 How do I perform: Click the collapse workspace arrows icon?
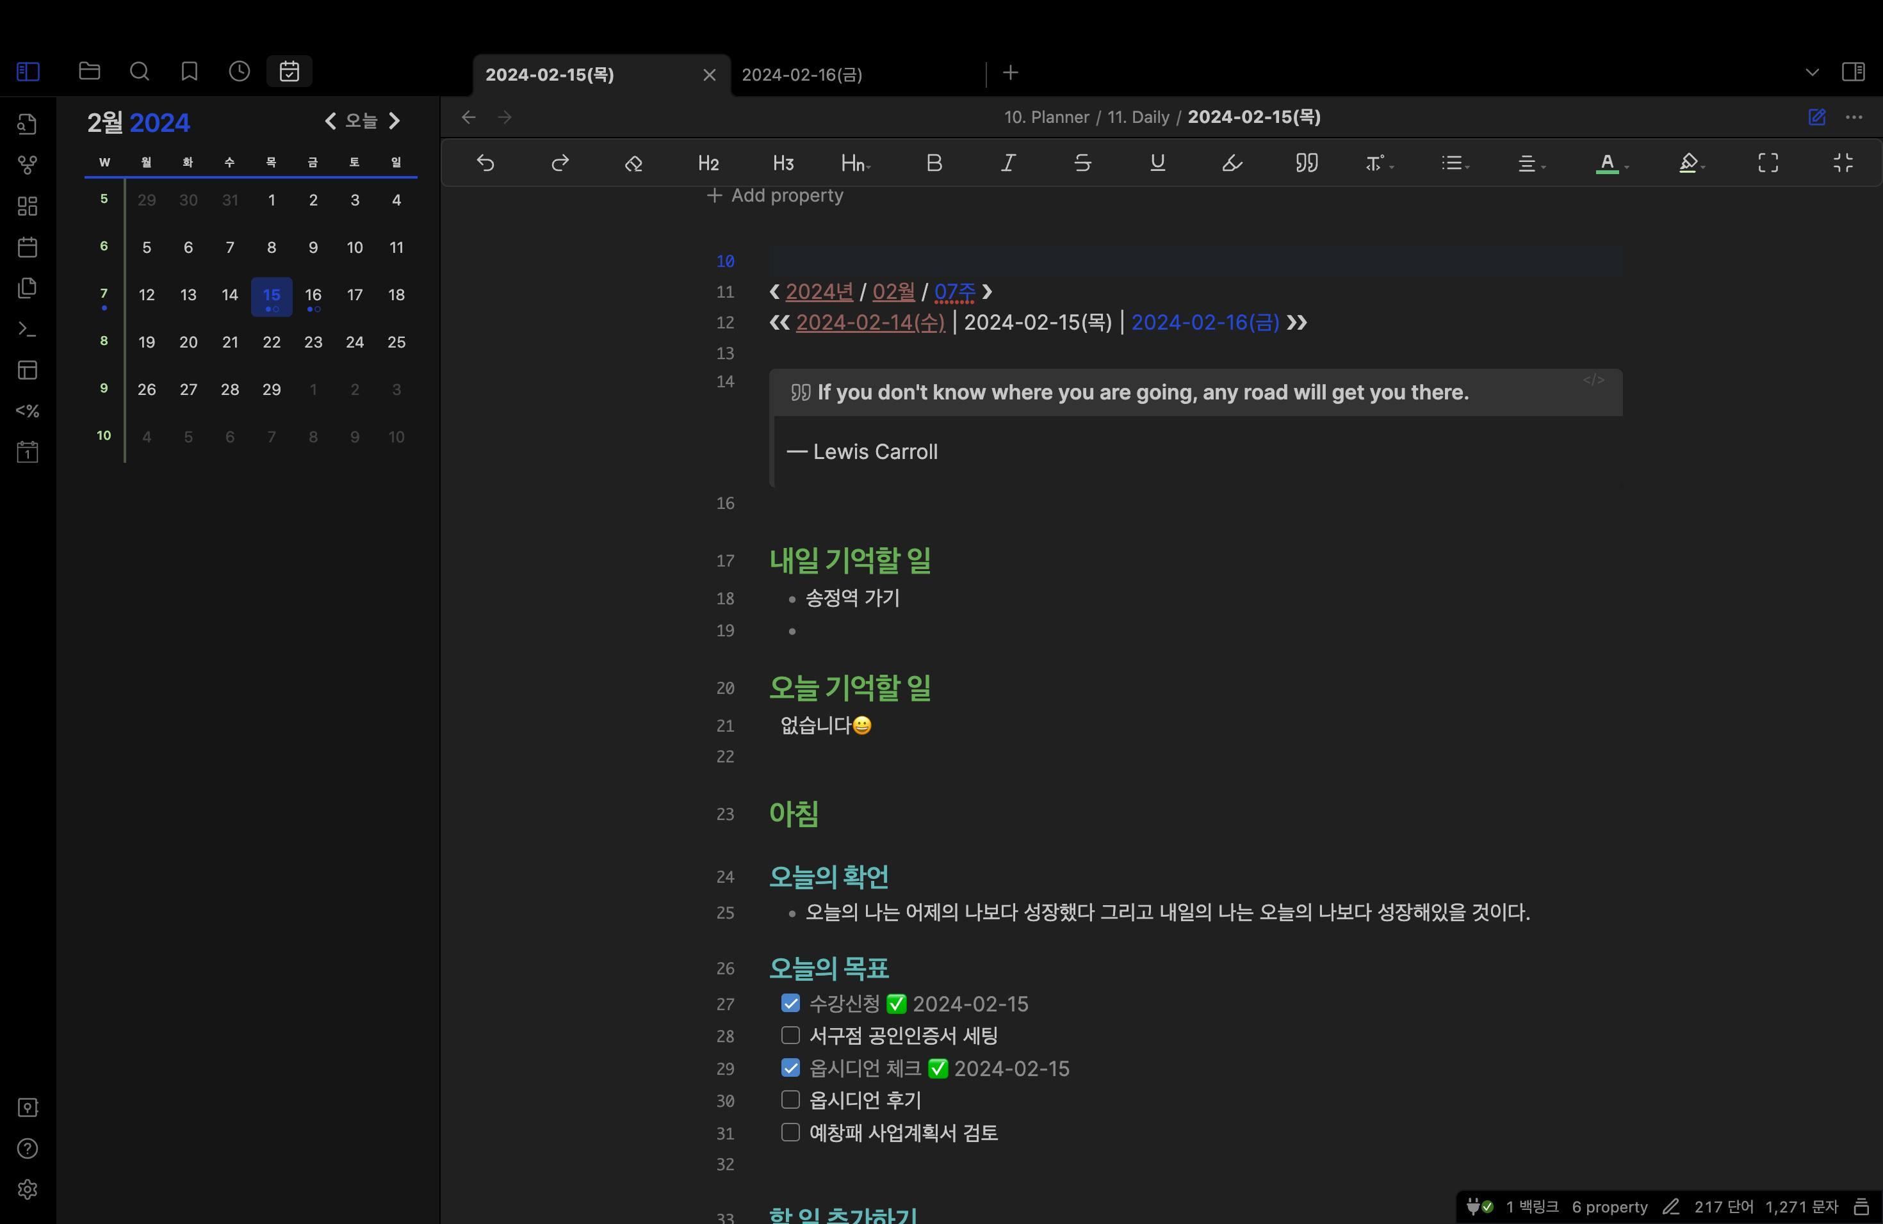pos(1843,163)
